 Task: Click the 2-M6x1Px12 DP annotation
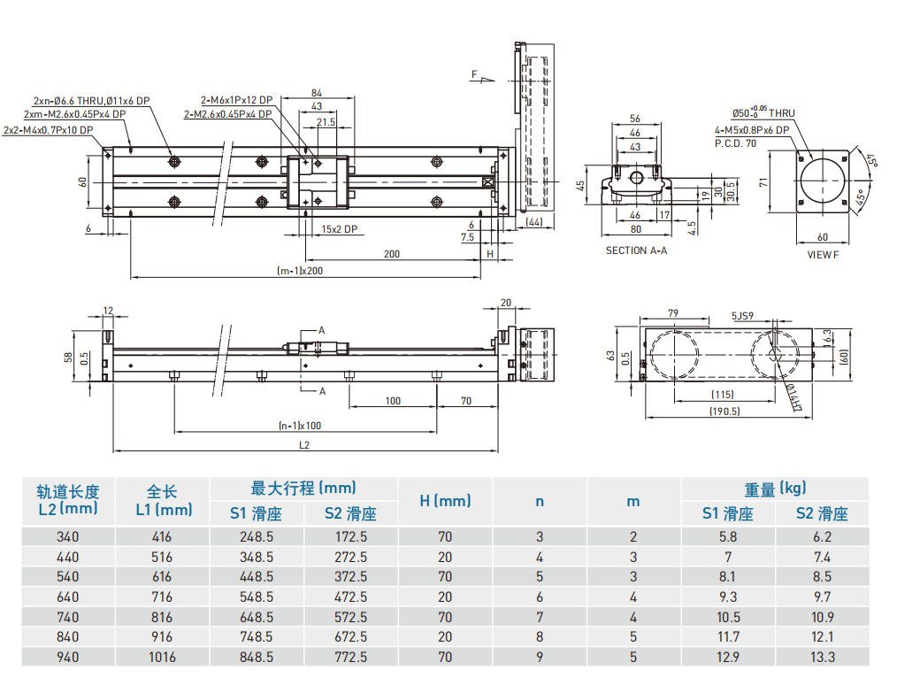(x=236, y=100)
